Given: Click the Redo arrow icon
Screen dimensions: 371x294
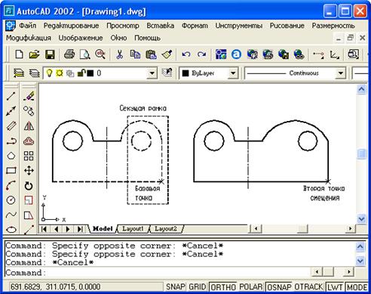Looking at the screenshot, I should [x=201, y=54].
